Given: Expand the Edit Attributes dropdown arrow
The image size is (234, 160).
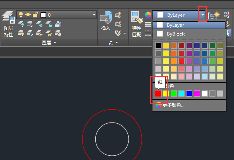Looking at the screenshot, I should pos(125,33).
